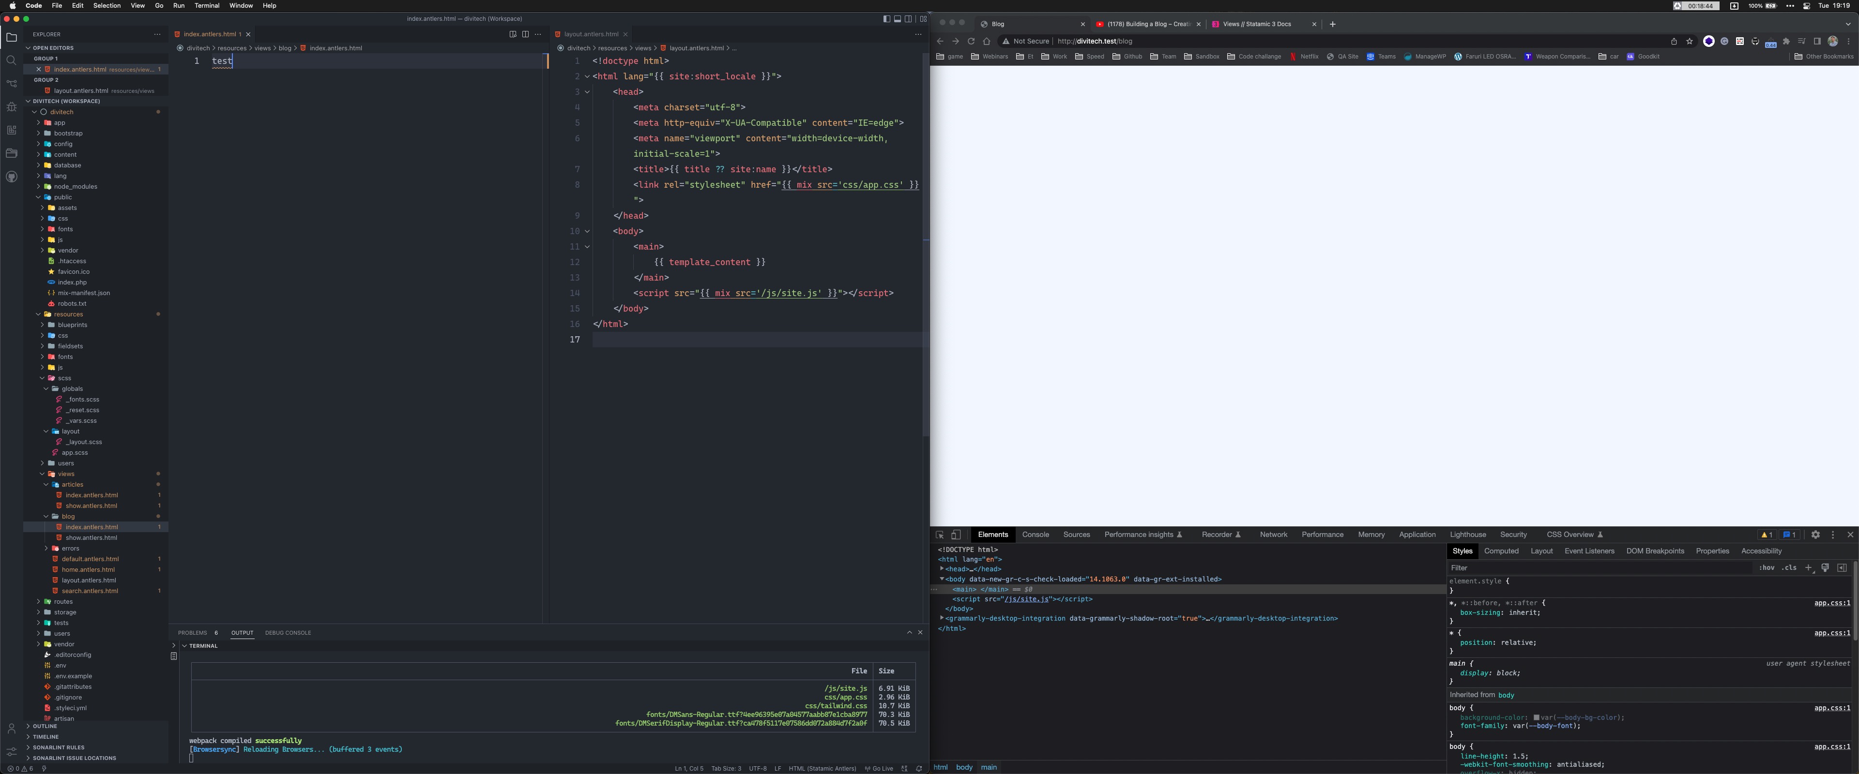1859x774 pixels.
Task: Toggle the bottom panel layout icon in title bar
Action: [897, 19]
